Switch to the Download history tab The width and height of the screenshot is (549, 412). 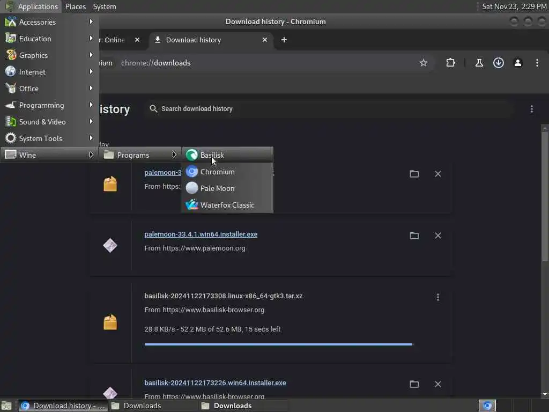coord(210,40)
